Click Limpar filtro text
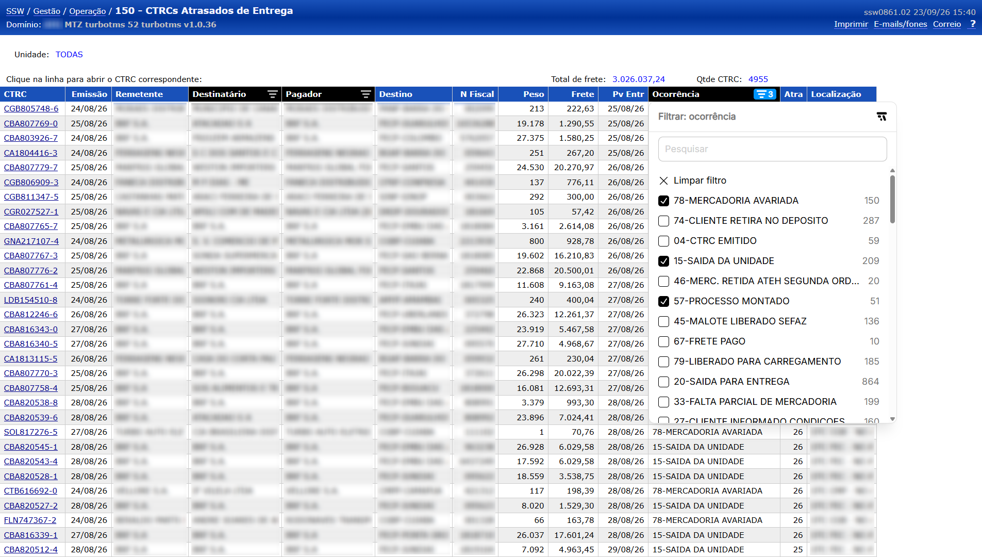Screen dimensions: 982x557 700,181
